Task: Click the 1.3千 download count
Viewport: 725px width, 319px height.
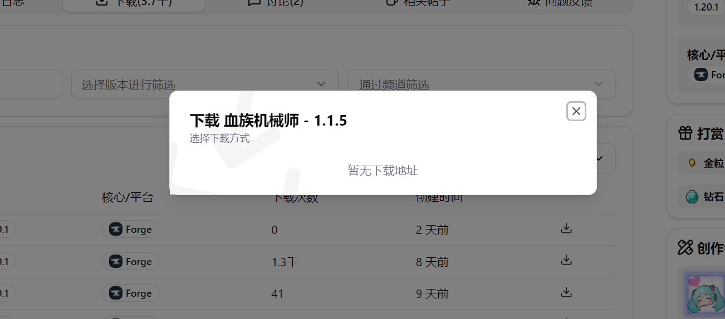Action: 285,262
